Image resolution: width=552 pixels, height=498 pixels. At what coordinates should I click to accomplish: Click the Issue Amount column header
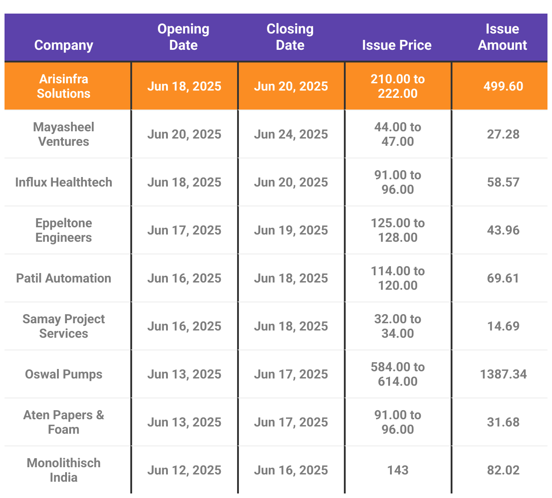click(502, 37)
